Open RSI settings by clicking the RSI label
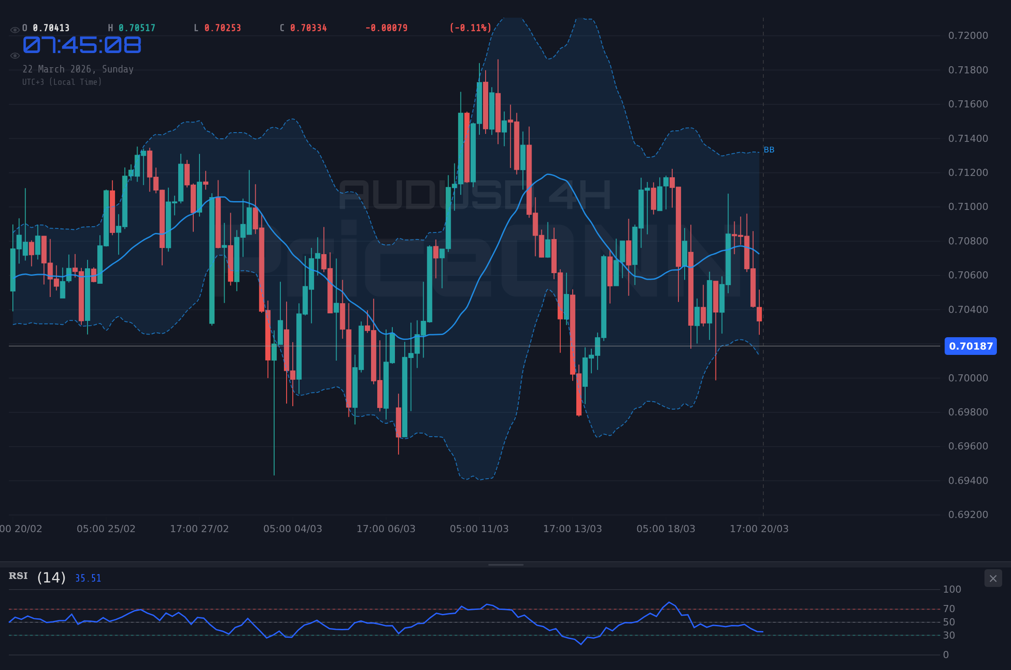 pyautogui.click(x=18, y=576)
